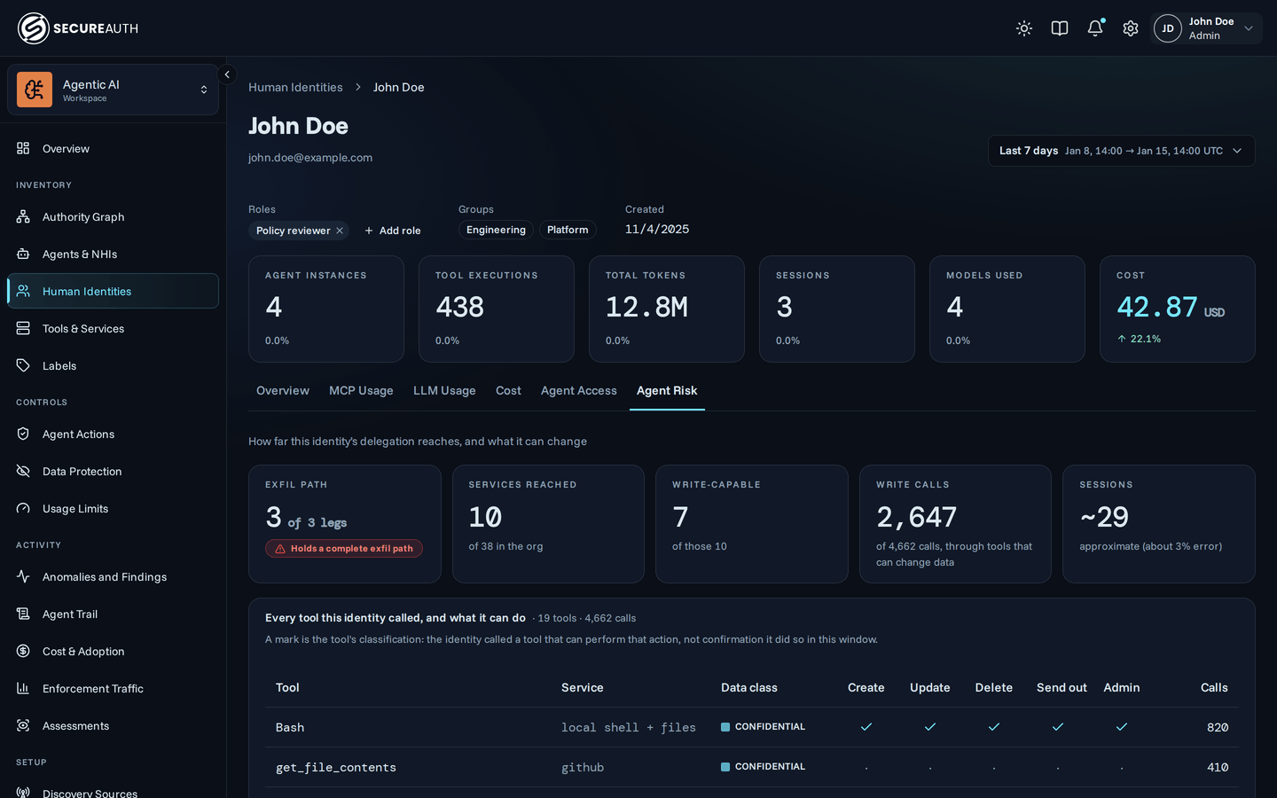The height and width of the screenshot is (798, 1277).
Task: Click the Calls column header
Action: [x=1214, y=688]
